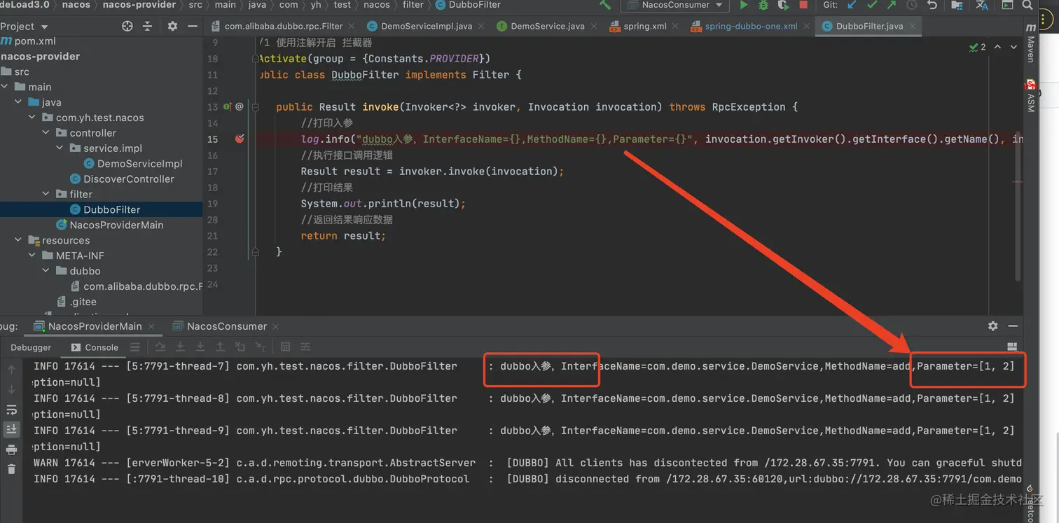Image resolution: width=1059 pixels, height=523 pixels.
Task: Show Git history with the clock icon
Action: [x=911, y=5]
